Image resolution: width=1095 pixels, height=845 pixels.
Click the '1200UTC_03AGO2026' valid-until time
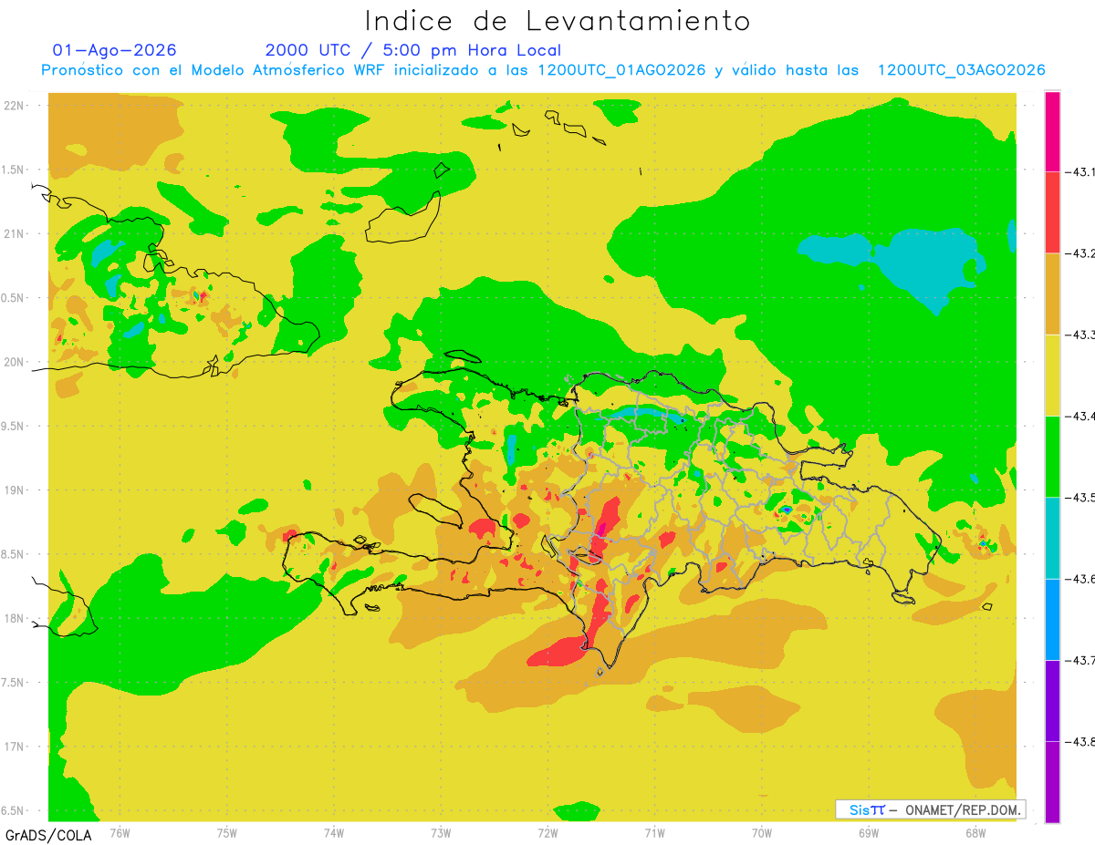[961, 70]
